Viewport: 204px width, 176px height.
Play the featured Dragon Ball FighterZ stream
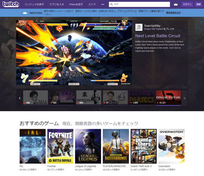click(x=74, y=53)
